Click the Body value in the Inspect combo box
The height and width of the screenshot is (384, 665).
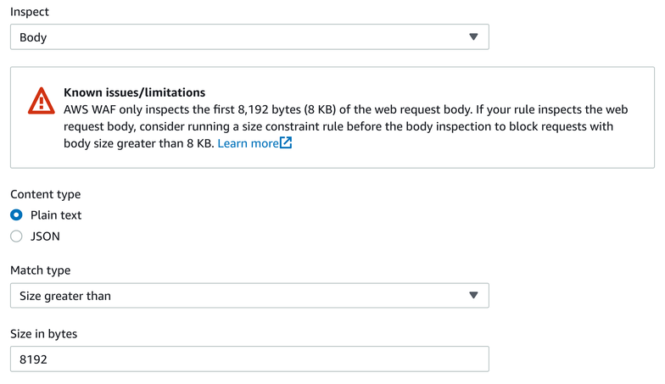click(33, 37)
